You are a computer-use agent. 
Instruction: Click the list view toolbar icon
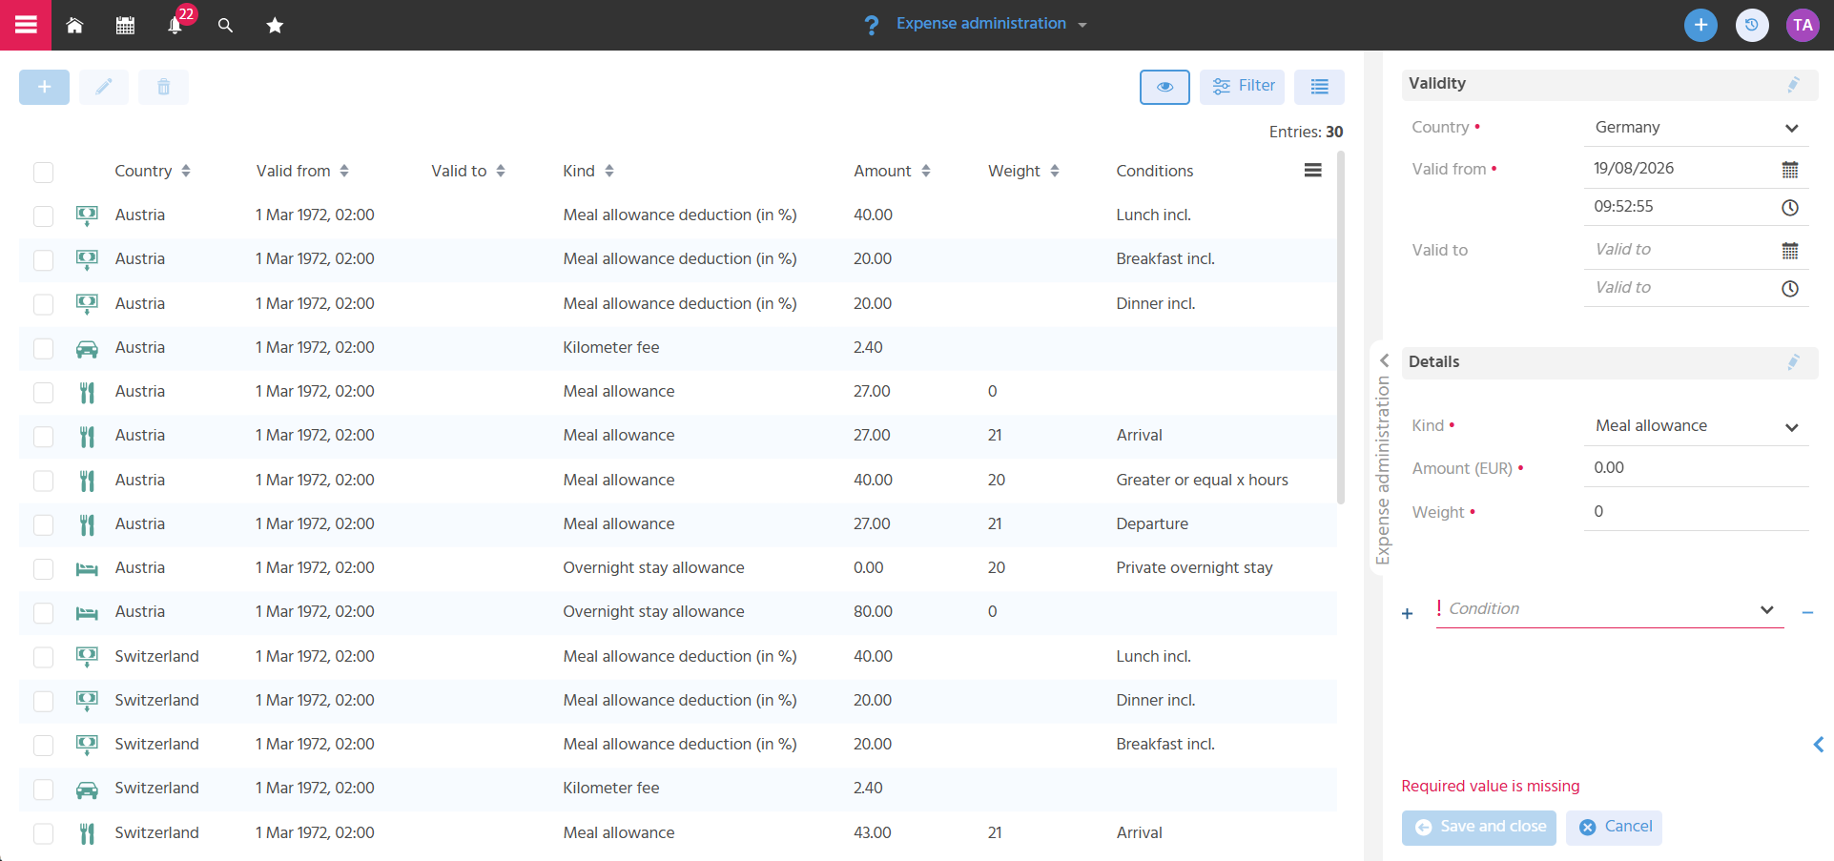tap(1319, 87)
